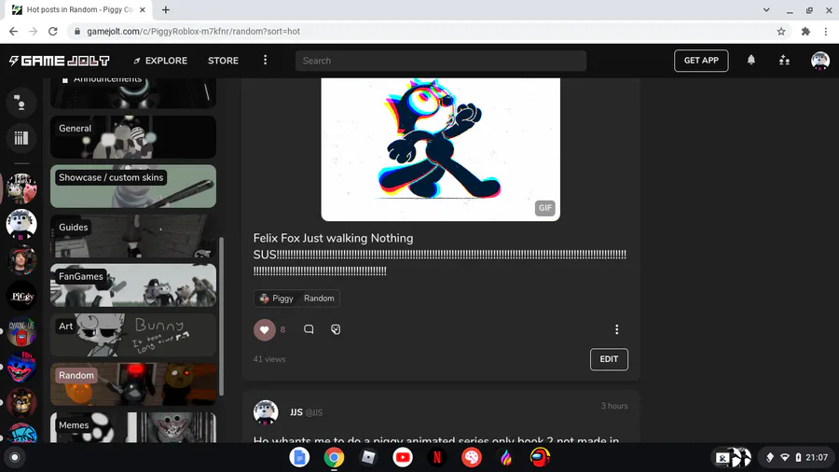
Task: Open the red-cap character community icon
Action: (x=21, y=260)
